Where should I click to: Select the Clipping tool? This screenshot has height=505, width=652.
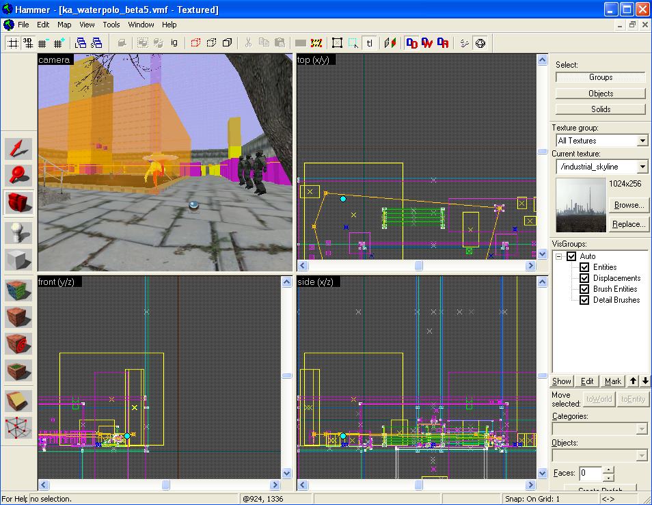tap(19, 400)
